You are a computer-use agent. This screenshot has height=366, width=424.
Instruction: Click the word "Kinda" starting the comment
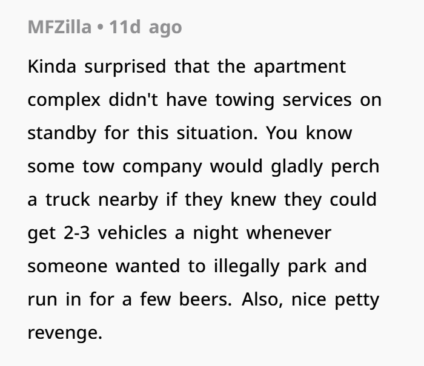point(52,67)
